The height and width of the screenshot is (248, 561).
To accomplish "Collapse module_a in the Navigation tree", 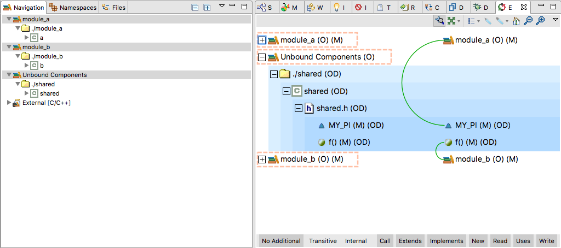I will [x=9, y=19].
